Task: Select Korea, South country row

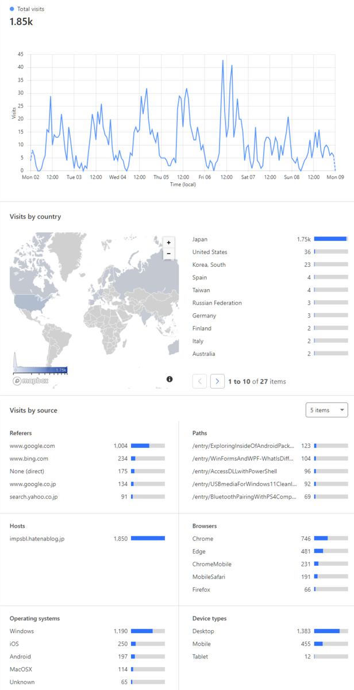Action: pyautogui.click(x=270, y=264)
